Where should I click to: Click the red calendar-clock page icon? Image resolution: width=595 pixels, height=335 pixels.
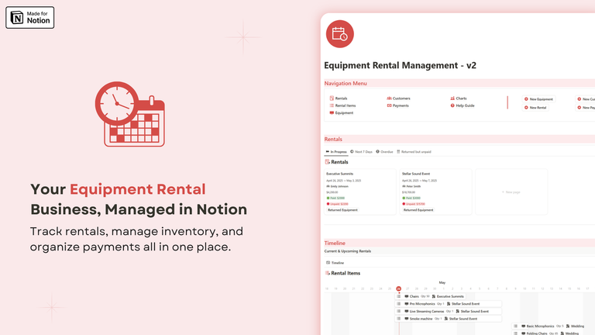[x=339, y=34]
